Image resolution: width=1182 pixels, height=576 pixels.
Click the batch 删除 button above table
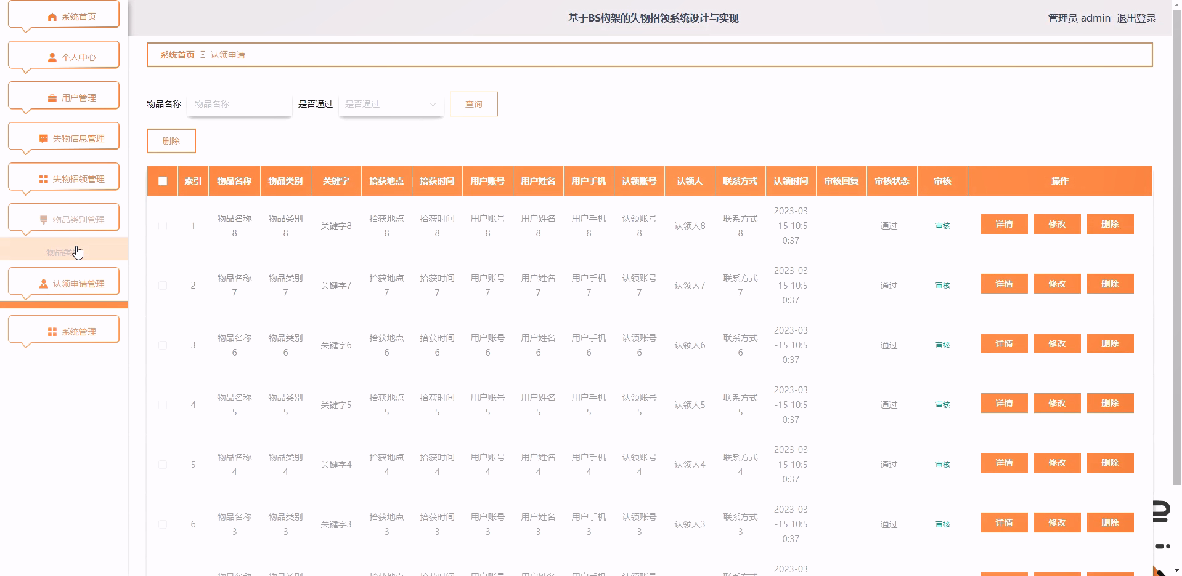(x=171, y=141)
